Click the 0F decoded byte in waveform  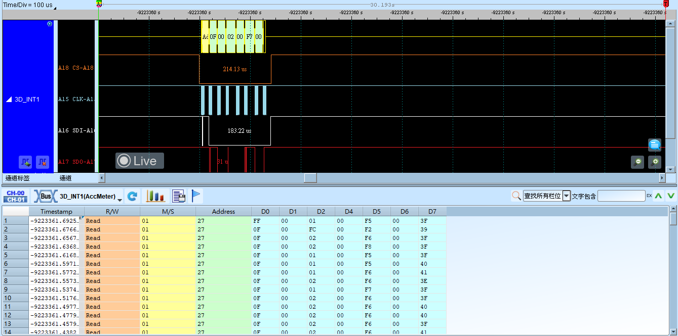[x=213, y=37]
